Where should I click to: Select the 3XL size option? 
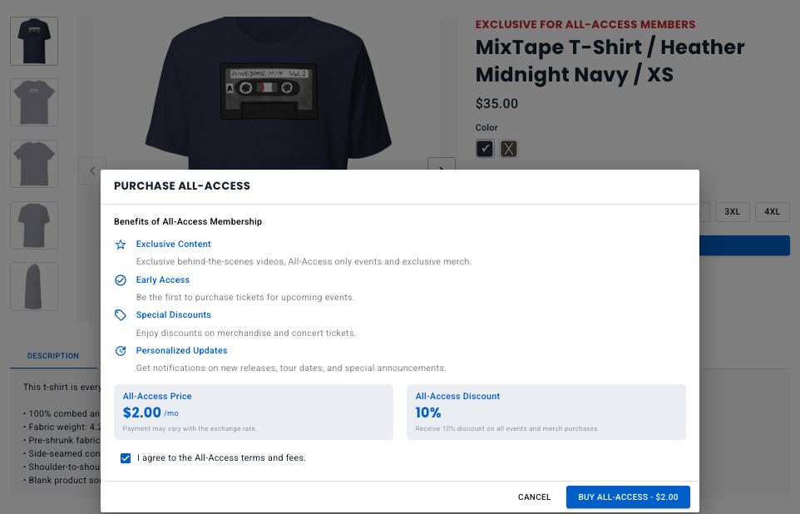pyautogui.click(x=732, y=211)
